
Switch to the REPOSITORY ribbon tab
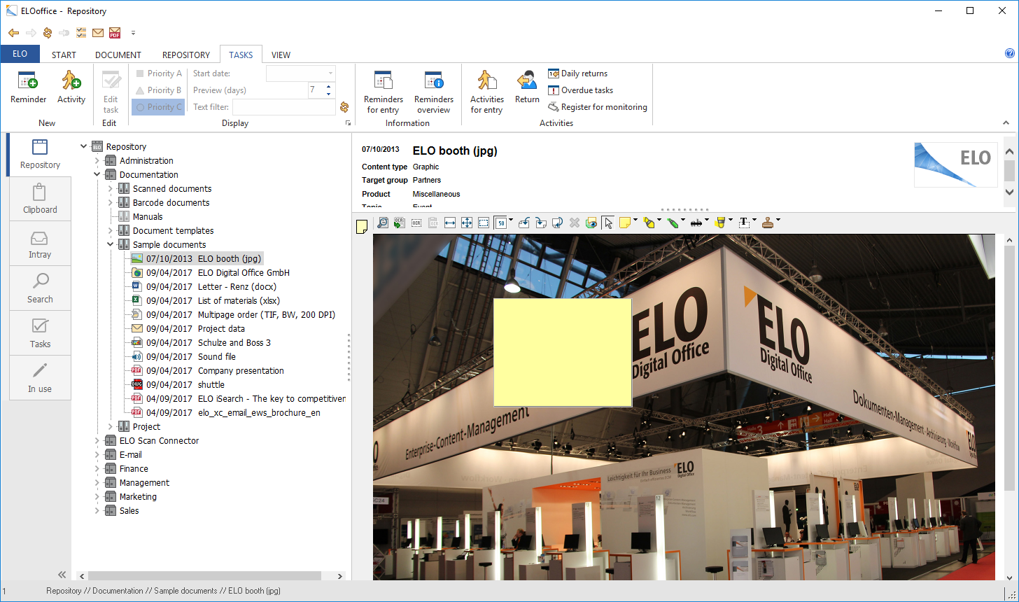(186, 55)
